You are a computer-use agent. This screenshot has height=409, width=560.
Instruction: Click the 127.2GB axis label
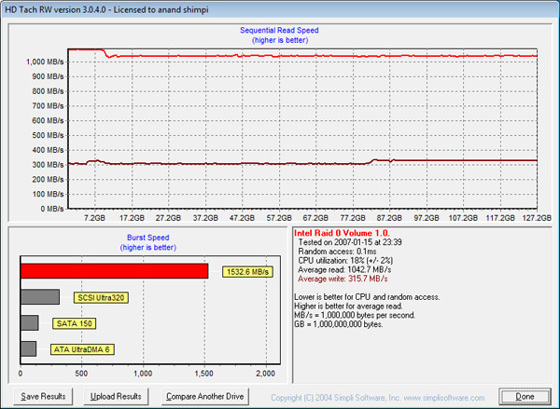(537, 217)
